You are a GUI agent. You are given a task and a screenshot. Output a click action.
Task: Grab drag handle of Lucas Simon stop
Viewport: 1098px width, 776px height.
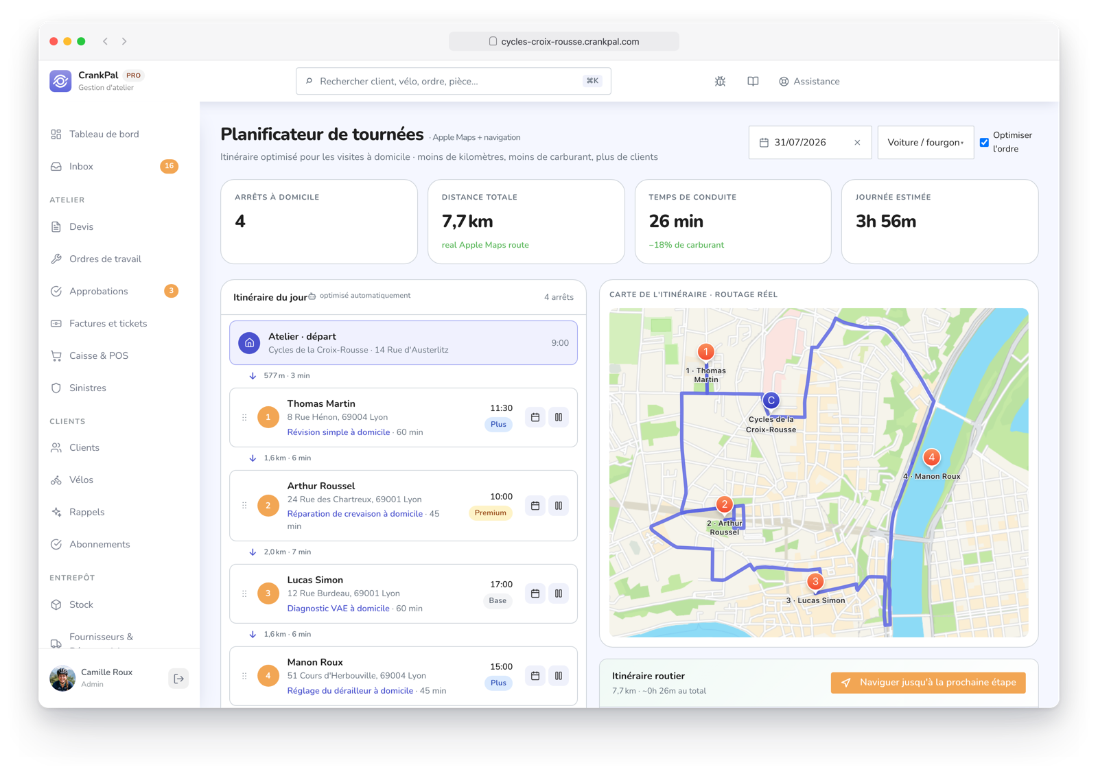coord(244,593)
